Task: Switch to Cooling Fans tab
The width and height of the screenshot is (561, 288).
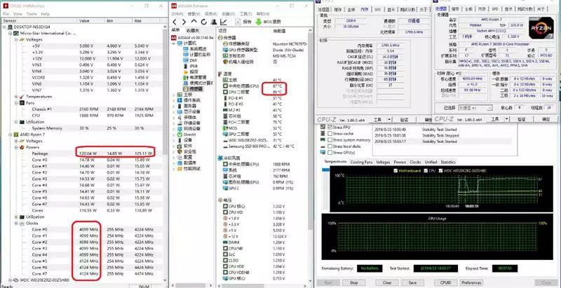Action: point(361,163)
